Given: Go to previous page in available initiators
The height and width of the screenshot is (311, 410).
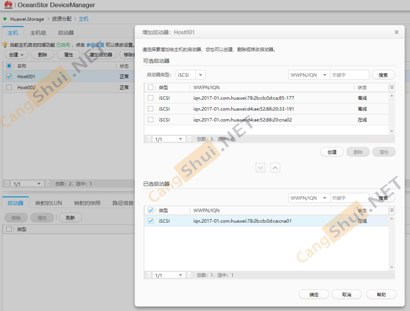Looking at the screenshot, I should [149, 139].
